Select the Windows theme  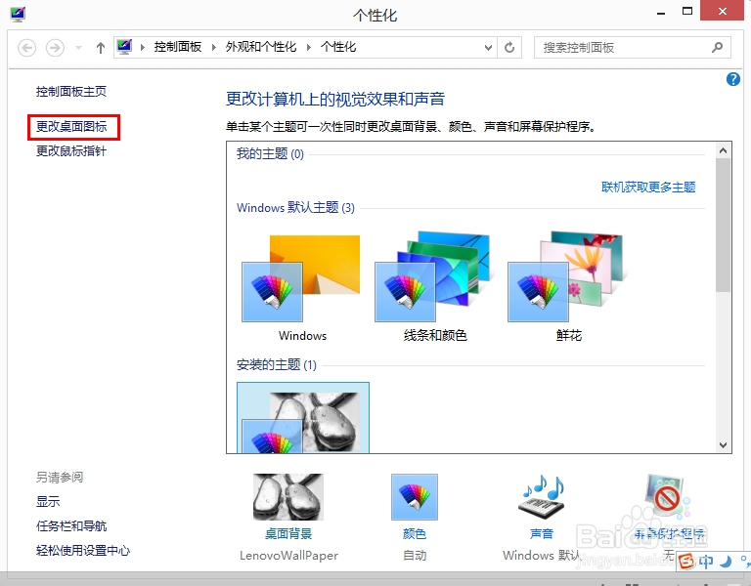pyautogui.click(x=301, y=287)
